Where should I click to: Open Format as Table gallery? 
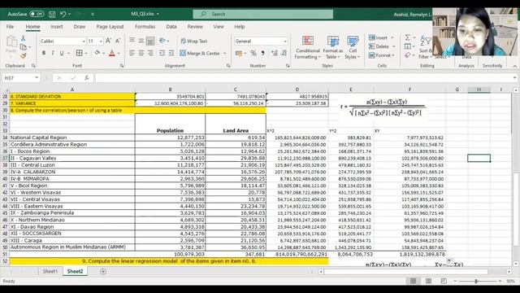pyautogui.click(x=332, y=47)
